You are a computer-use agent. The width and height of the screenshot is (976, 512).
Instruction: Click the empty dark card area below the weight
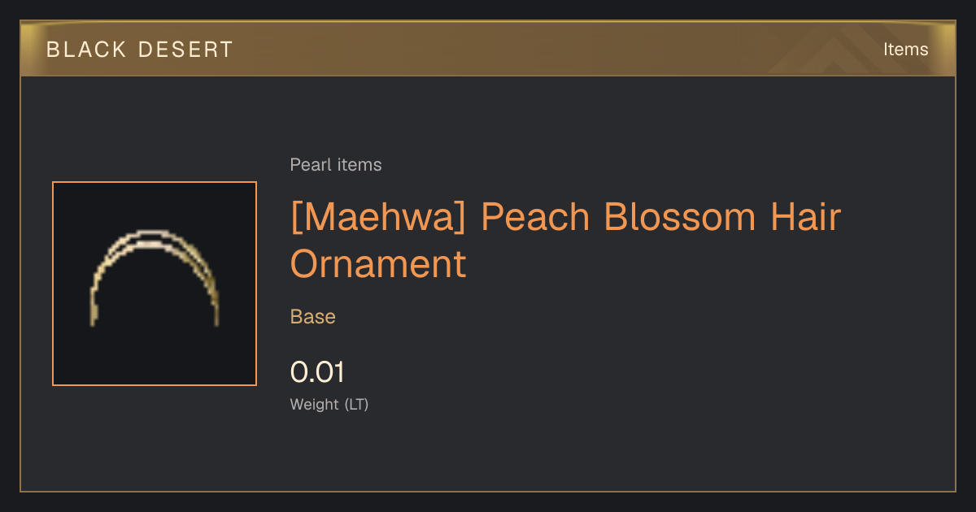488,453
